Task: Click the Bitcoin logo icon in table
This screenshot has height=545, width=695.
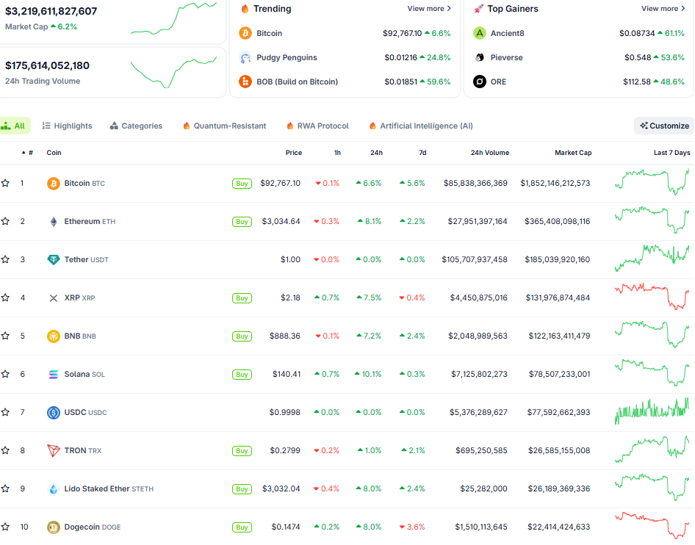Action: [54, 184]
